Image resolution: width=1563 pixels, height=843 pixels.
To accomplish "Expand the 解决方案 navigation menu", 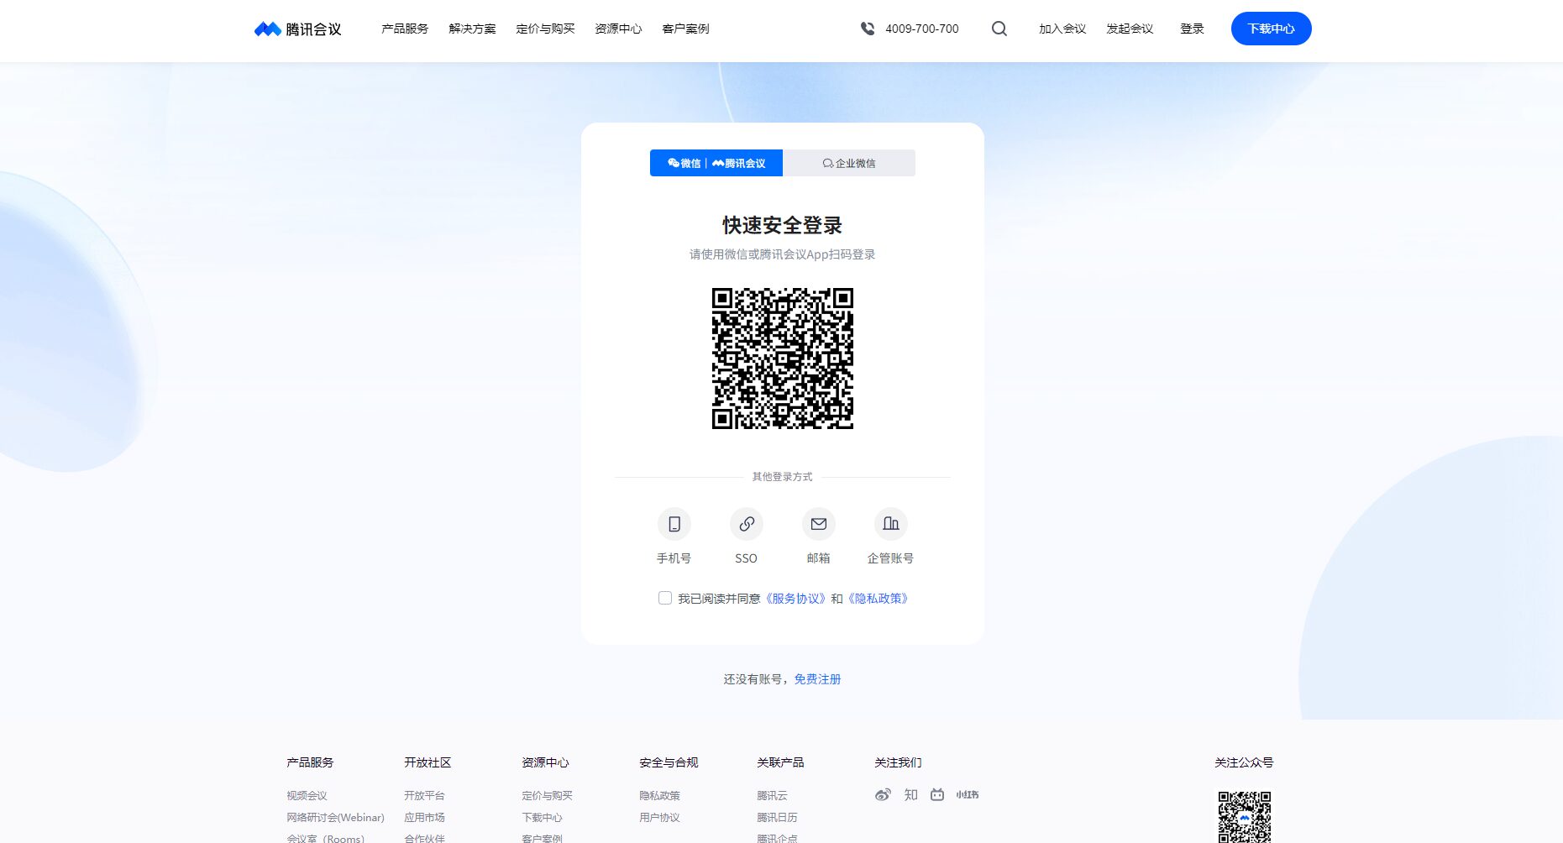I will (472, 29).
